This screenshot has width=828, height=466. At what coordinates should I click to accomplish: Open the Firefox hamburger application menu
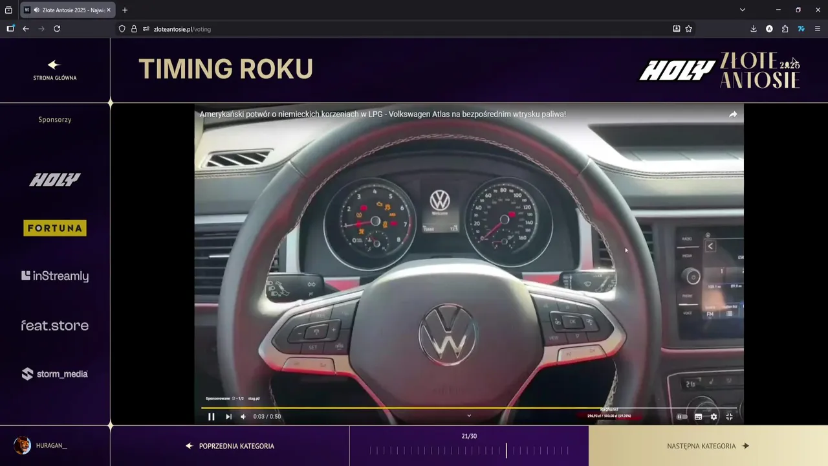[818, 28]
